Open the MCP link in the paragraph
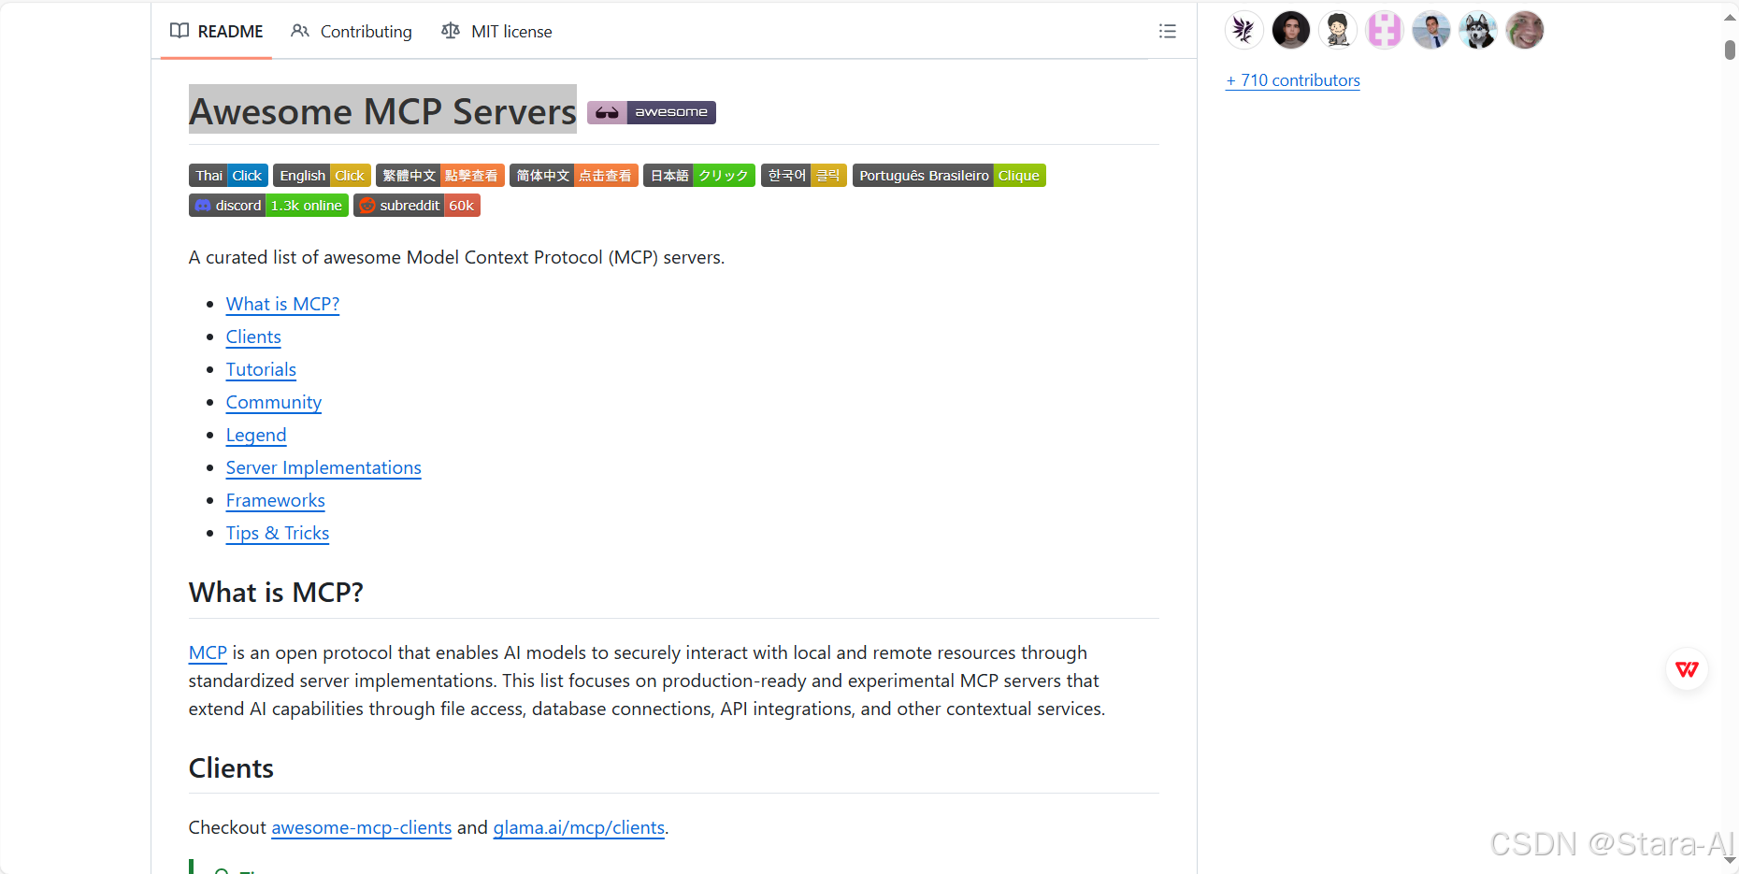Image resolution: width=1739 pixels, height=874 pixels. (x=208, y=652)
